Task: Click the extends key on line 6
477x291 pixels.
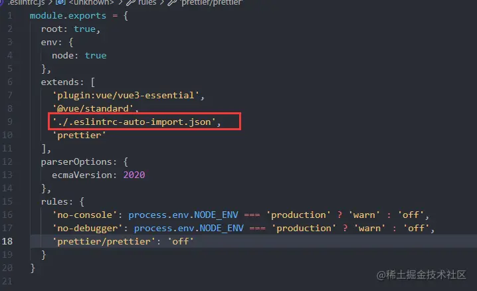Action: 60,82
